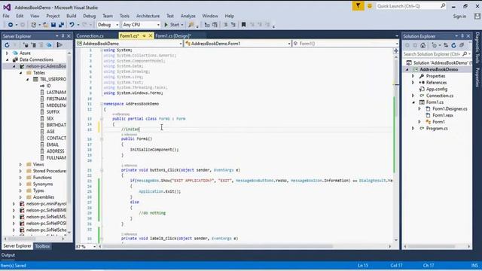Collapse the Tables folder in Server Explorer
The height and width of the screenshot is (271, 482).
21,73
